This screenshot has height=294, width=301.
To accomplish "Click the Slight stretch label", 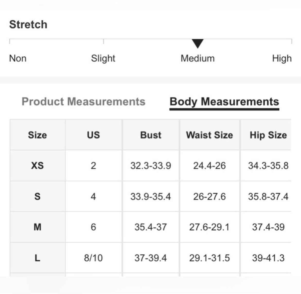I will click(103, 58).
